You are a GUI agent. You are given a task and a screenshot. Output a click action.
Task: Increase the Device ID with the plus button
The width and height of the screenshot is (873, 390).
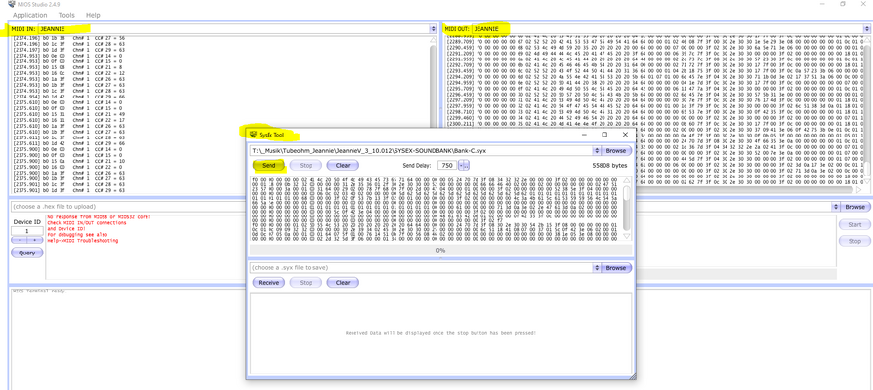click(34, 241)
